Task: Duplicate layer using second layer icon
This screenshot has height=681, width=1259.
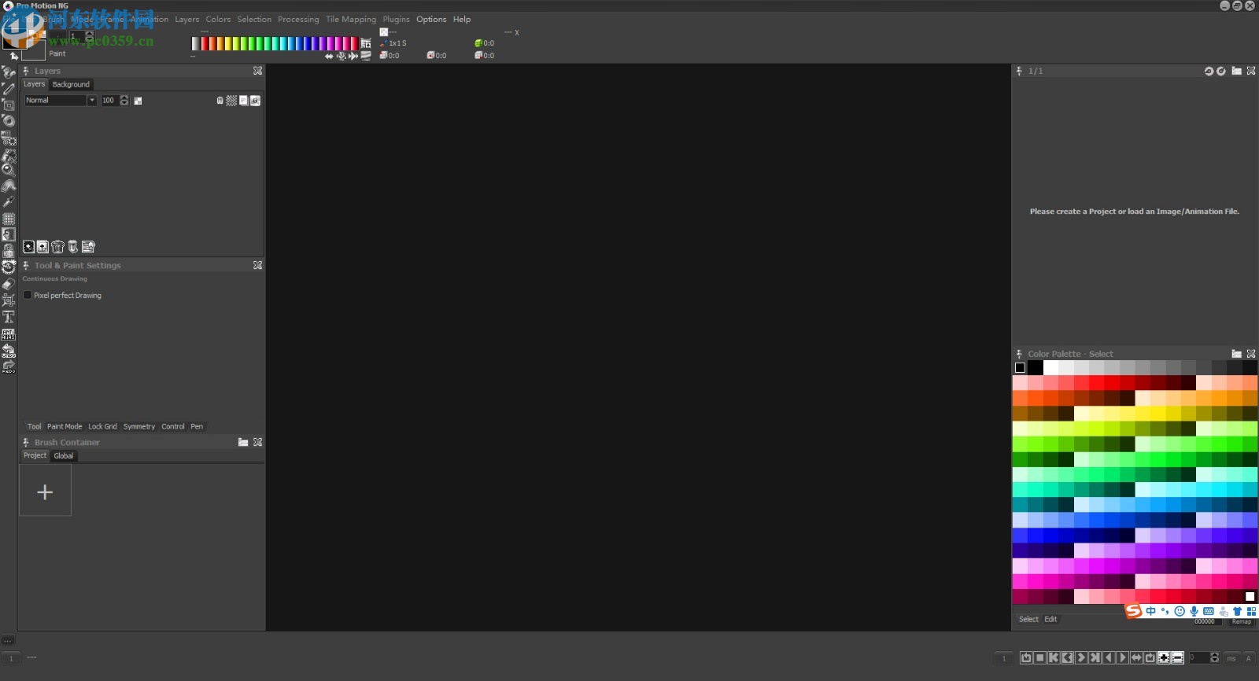Action: 42,247
